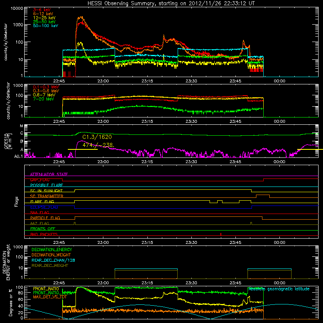Viewport: 323px width, 323px height.
Task: Click the FRONT_RATIO legend label
Action: coord(46,289)
